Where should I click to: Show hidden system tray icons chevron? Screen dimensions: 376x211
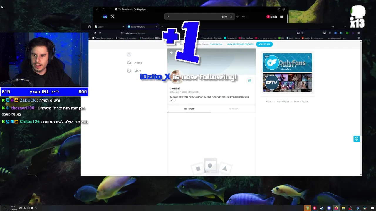click(36, 208)
